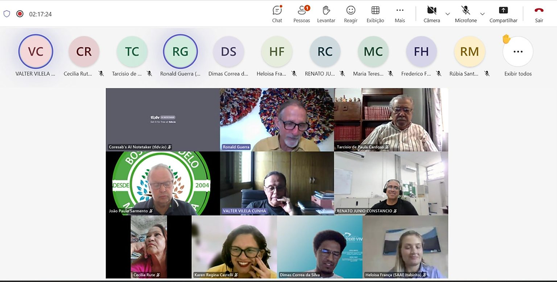Click the muted mic icon beside Cecilia Rut
557x282 pixels.
click(101, 74)
